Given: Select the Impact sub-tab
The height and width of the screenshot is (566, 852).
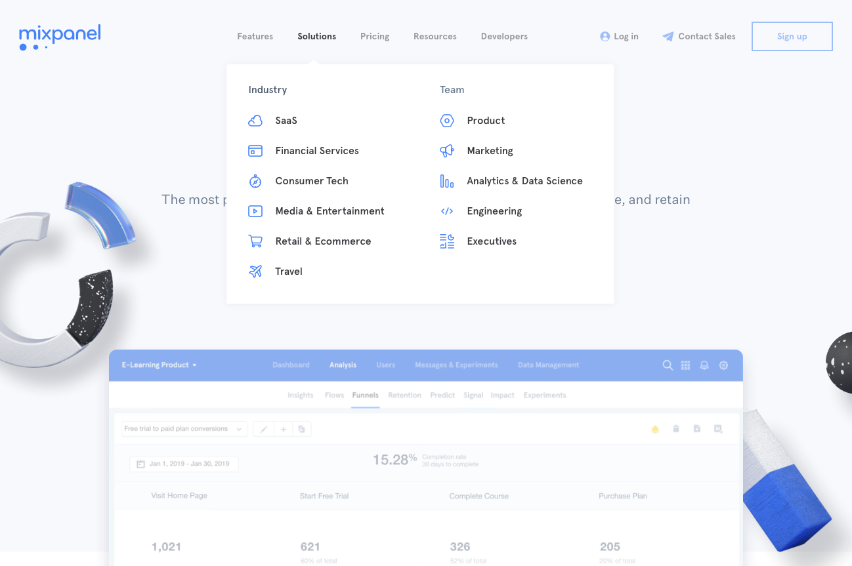Looking at the screenshot, I should 503,395.
